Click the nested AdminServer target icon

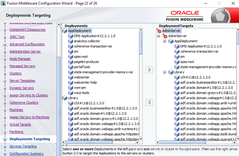tap(165, 36)
